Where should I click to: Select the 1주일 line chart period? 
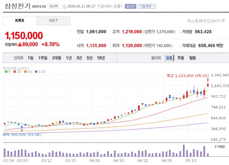[43, 58]
